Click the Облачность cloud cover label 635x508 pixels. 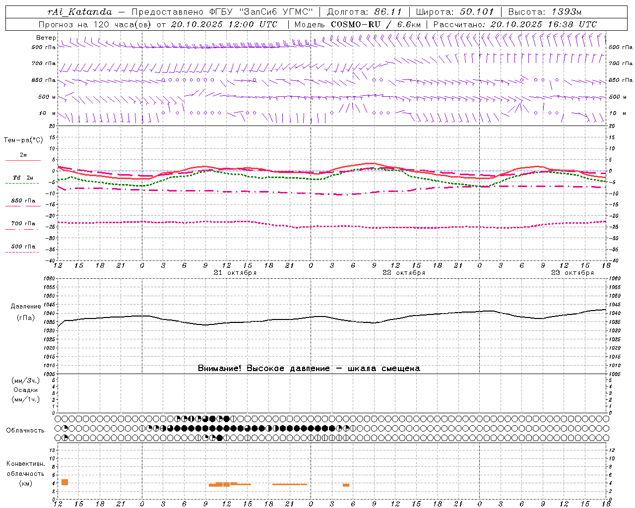click(25, 431)
